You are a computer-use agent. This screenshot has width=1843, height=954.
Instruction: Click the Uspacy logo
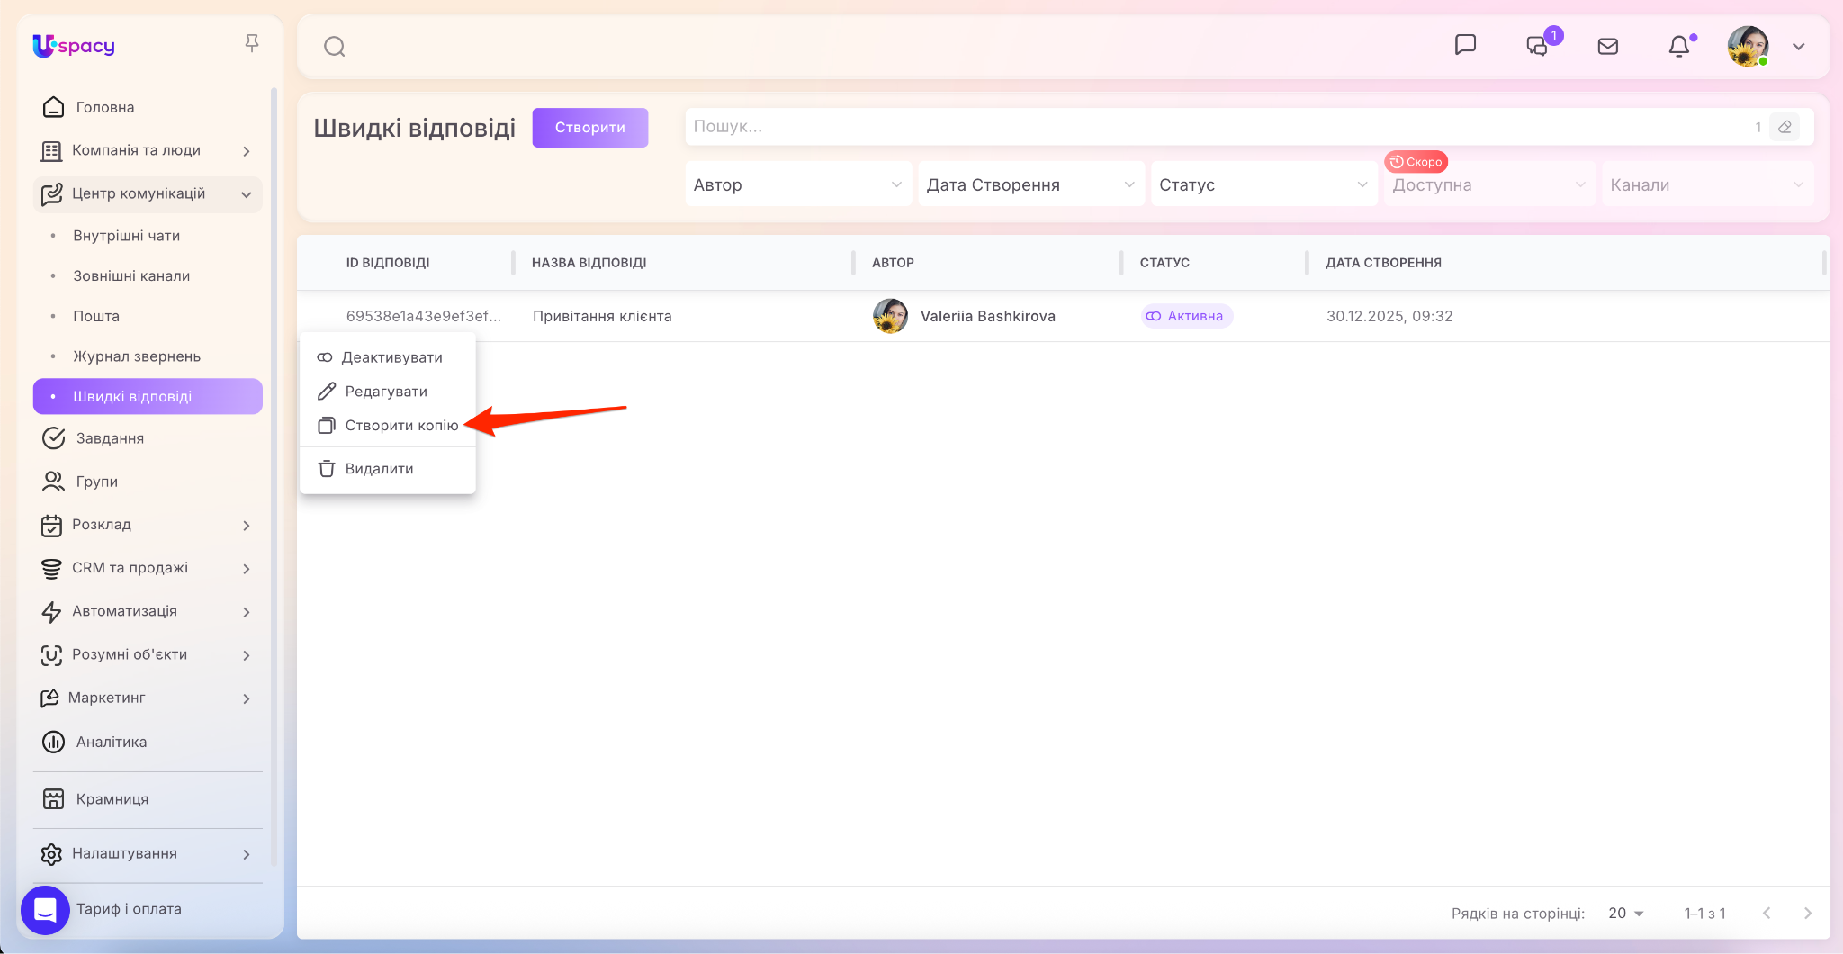(x=74, y=45)
